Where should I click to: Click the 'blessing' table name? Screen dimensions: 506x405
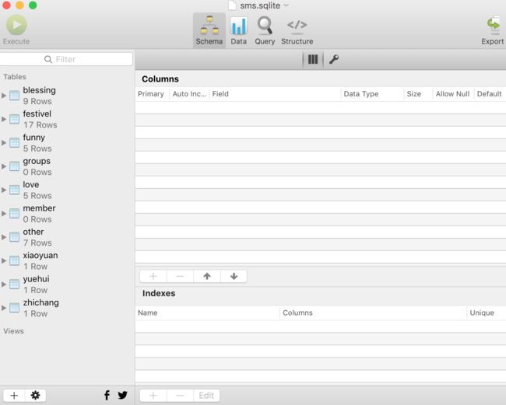point(40,90)
